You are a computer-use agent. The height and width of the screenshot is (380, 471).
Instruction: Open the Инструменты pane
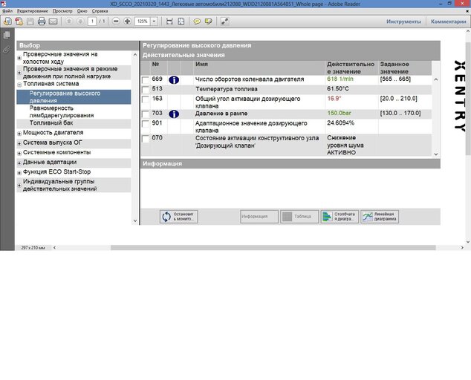pyautogui.click(x=403, y=22)
